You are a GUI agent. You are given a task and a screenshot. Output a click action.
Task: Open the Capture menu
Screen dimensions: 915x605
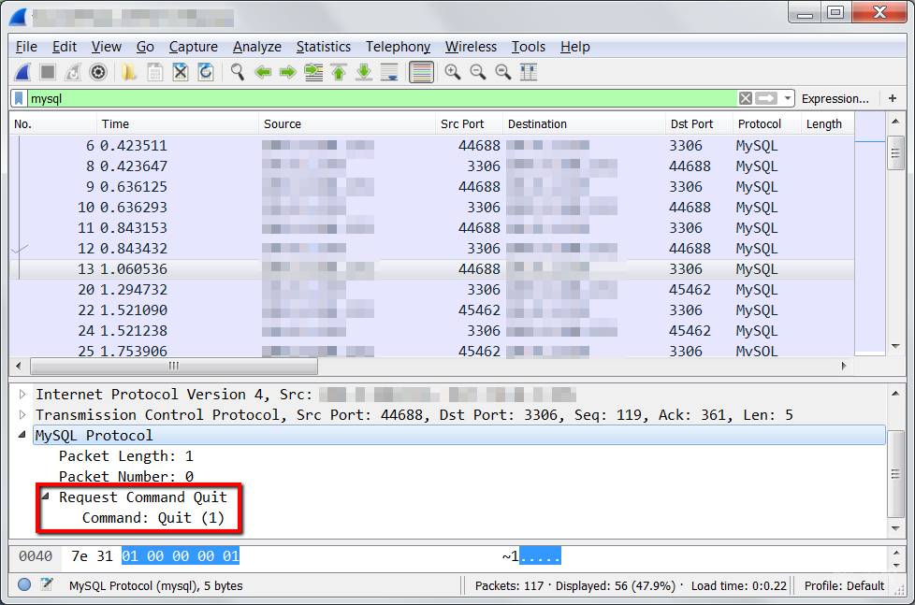pyautogui.click(x=193, y=47)
